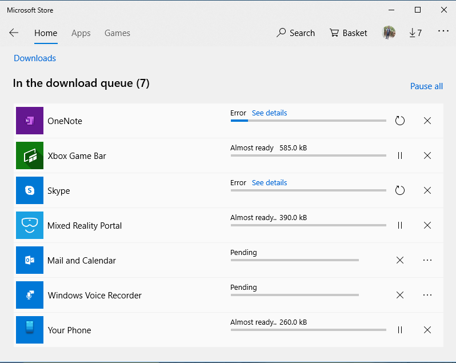Retry the OneNote download
The image size is (456, 363).
coord(400,121)
